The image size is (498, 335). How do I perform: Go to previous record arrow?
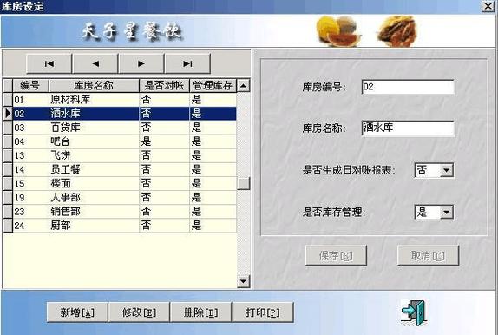click(x=95, y=63)
